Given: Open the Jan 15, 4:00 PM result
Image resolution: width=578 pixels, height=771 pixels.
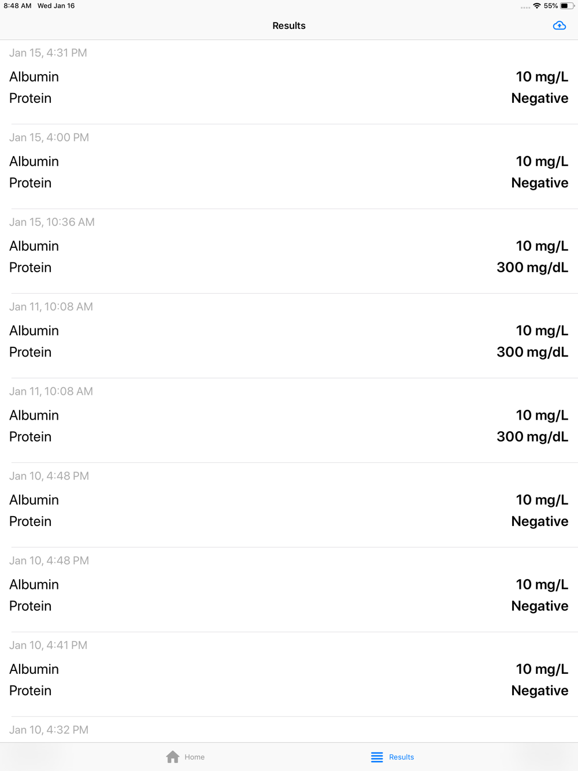Looking at the screenshot, I should point(289,166).
